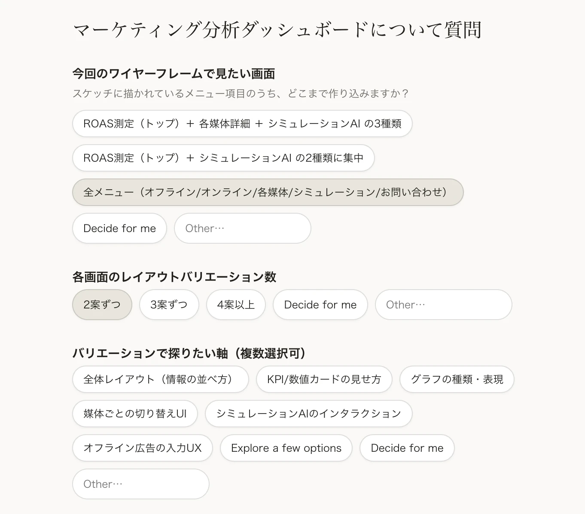Toggle 全体レイアウト（情報の並べ方） chip
The image size is (585, 514).
pyautogui.click(x=161, y=379)
